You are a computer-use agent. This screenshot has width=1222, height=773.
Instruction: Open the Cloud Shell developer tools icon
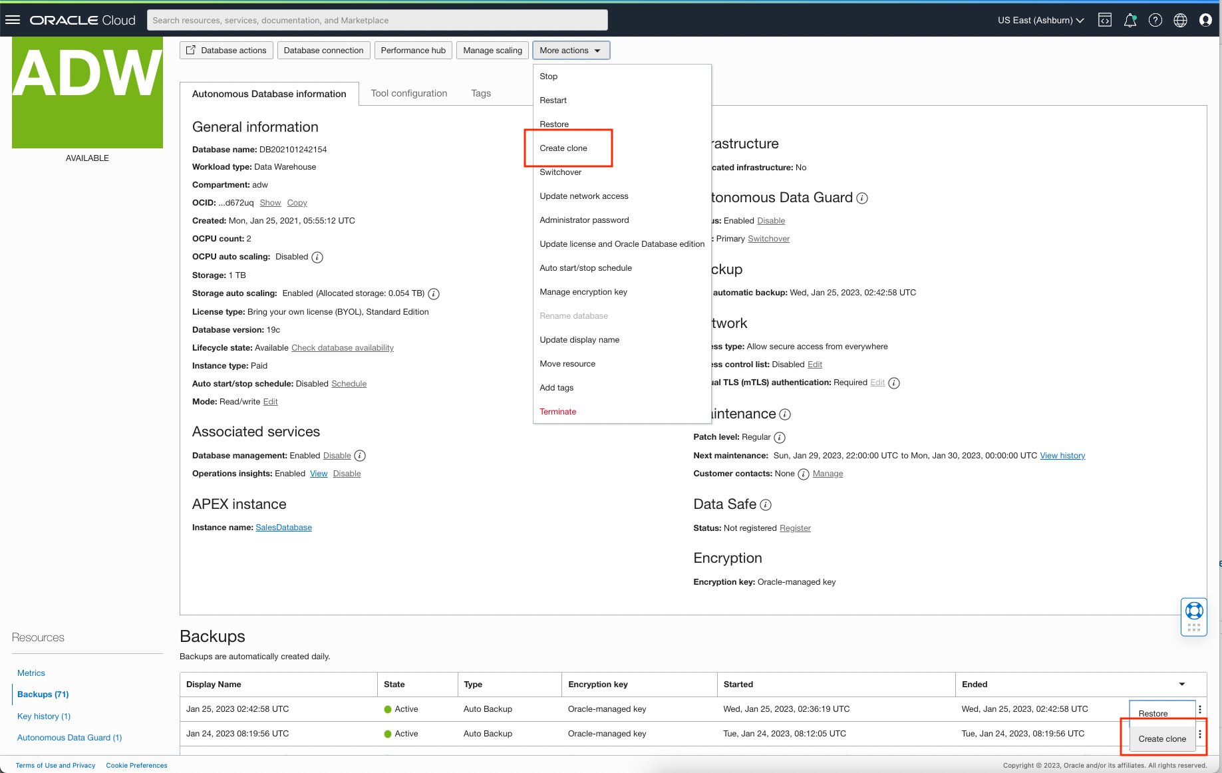[1105, 20]
